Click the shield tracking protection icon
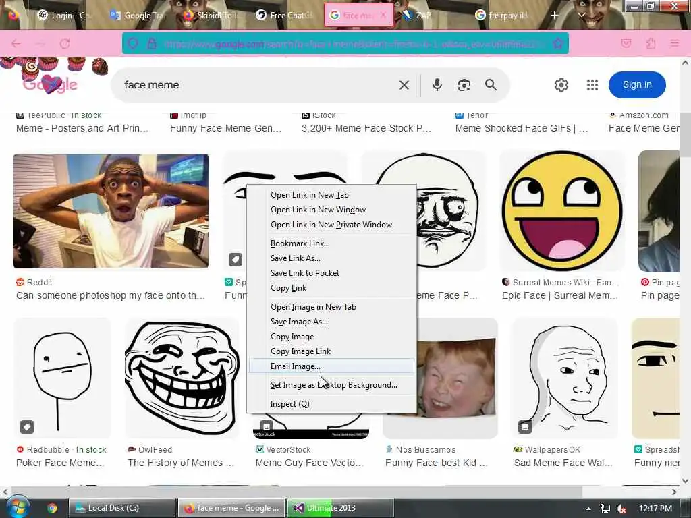Image resolution: width=691 pixels, height=518 pixels. tap(133, 43)
